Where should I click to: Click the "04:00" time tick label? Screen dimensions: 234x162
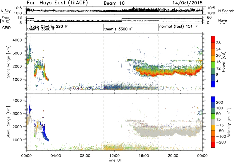[x=56, y=156]
